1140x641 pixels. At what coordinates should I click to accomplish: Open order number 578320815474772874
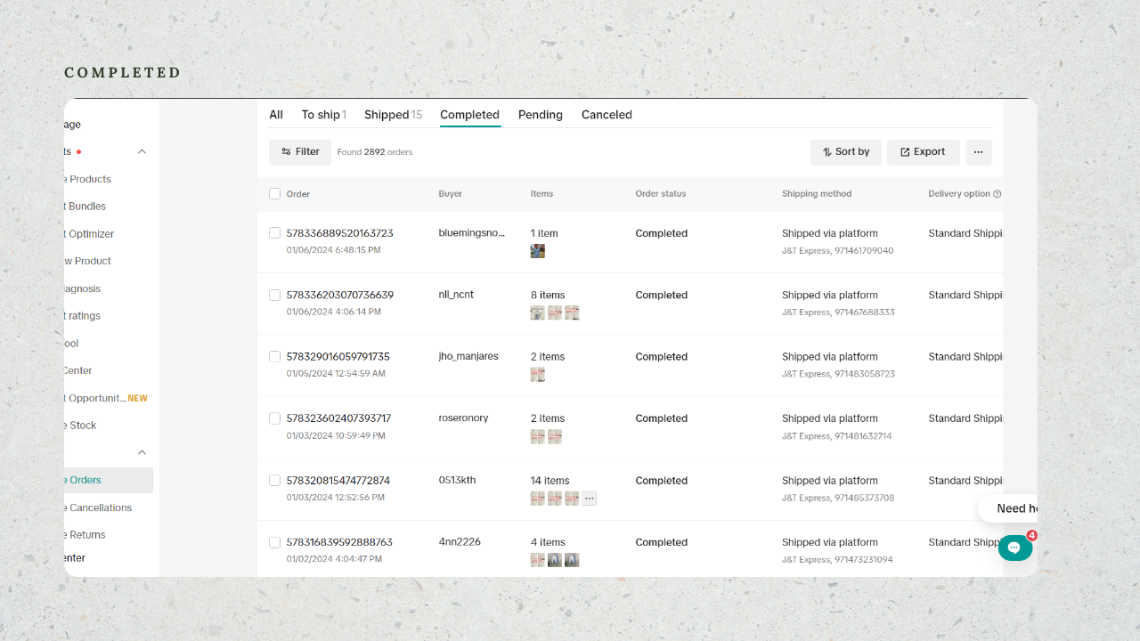[338, 481]
